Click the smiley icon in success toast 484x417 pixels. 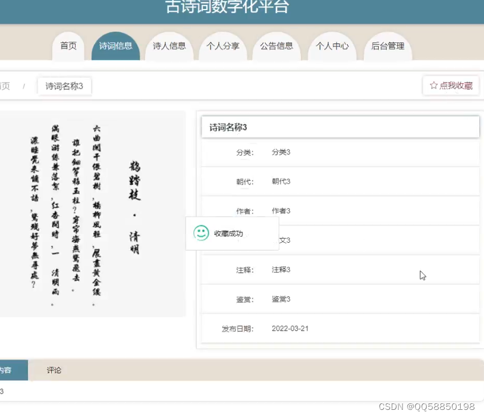coord(201,233)
